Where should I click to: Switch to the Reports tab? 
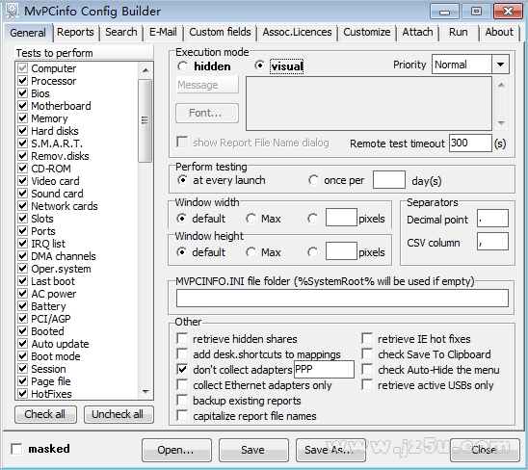75,33
